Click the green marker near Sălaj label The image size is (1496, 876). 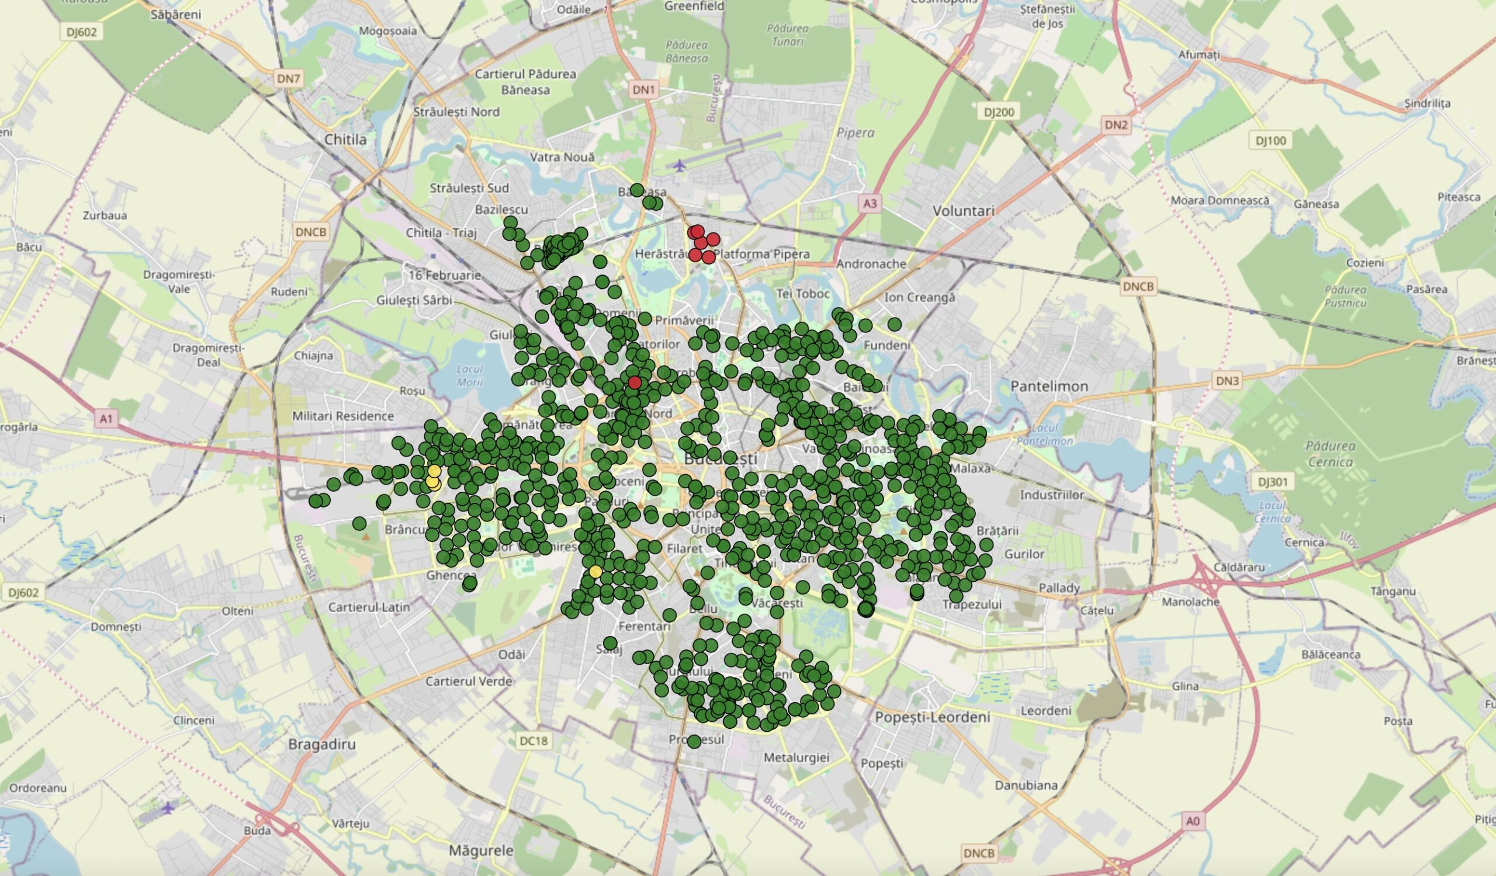point(610,643)
